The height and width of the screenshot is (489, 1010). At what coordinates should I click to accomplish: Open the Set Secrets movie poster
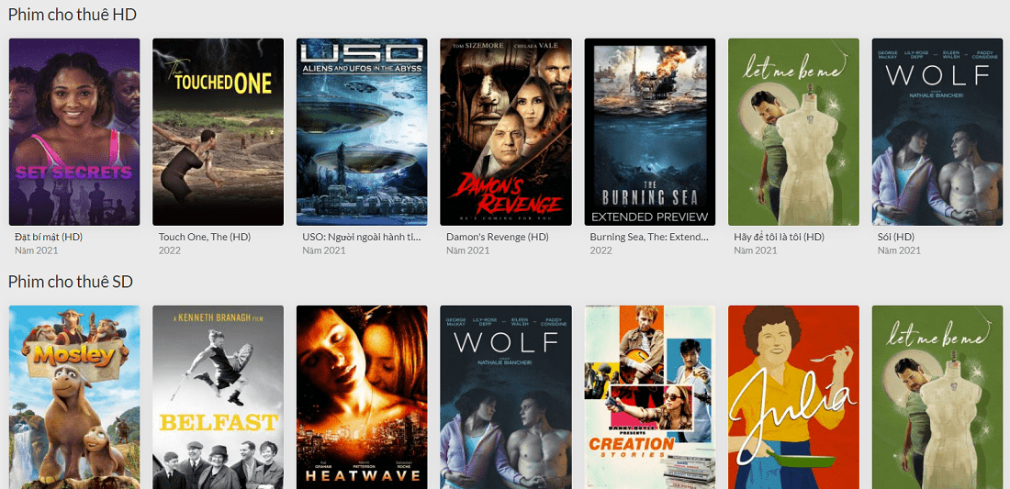(x=74, y=132)
